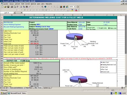Increase decimal places icon
Image resolution: width=127 pixels, height=95 pixels.
(55, 10)
